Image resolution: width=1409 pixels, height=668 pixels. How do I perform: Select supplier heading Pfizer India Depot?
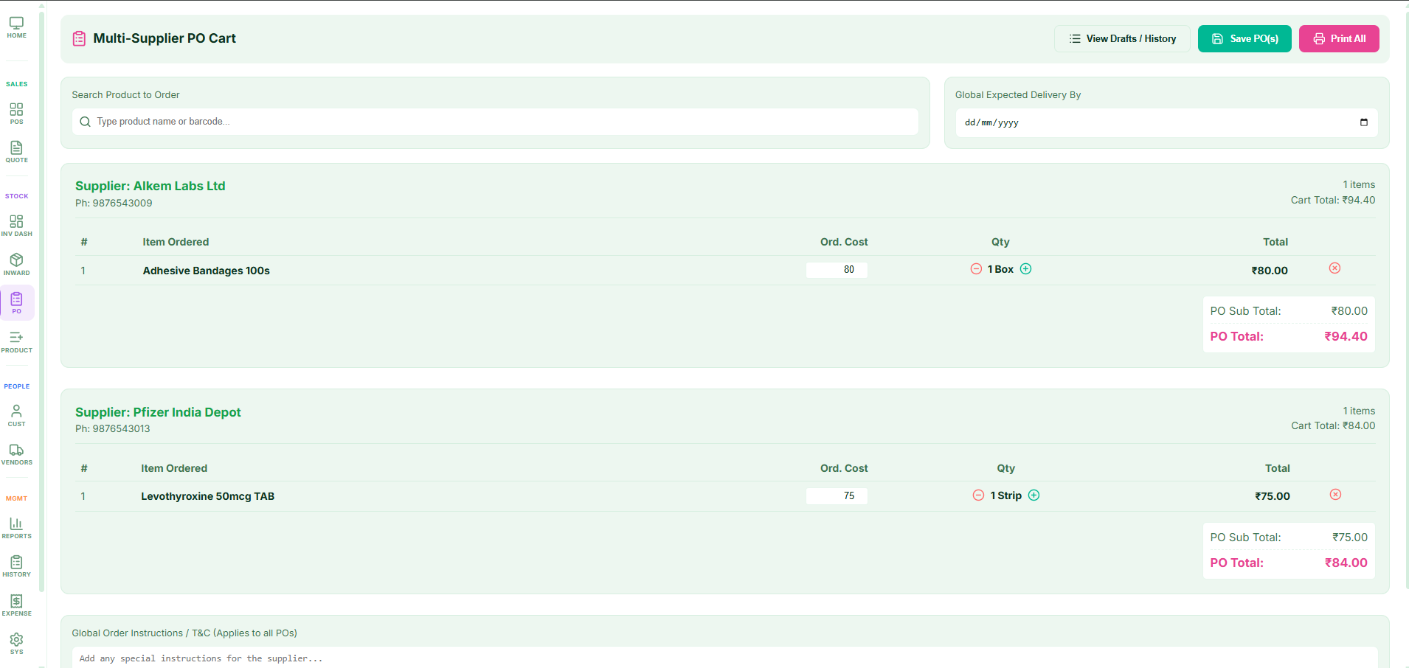click(x=158, y=412)
